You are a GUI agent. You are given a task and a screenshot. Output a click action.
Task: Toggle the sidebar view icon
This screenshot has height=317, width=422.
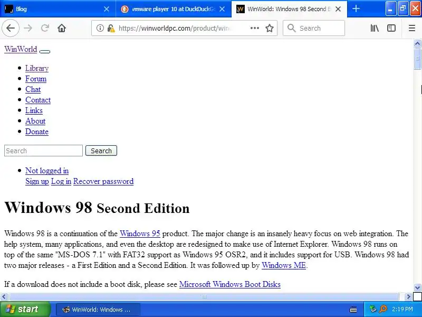tap(391, 28)
